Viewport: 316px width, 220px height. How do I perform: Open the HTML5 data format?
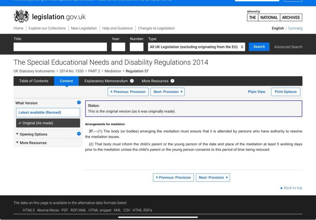tap(29, 210)
